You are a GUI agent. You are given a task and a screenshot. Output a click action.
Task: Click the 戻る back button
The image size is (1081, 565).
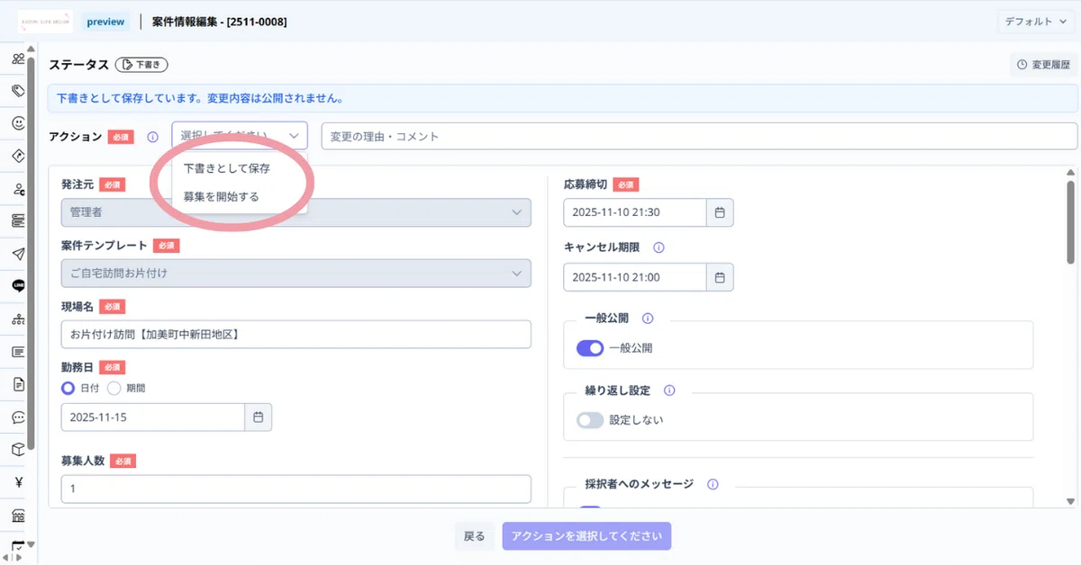point(475,536)
